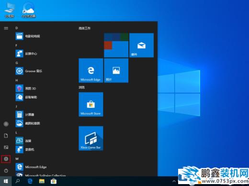Screen dimensions: 249x186
Task: Show hidden system tray icons chevron
Action: (x=174, y=181)
